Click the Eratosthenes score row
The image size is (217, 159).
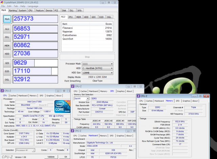tap(87, 35)
